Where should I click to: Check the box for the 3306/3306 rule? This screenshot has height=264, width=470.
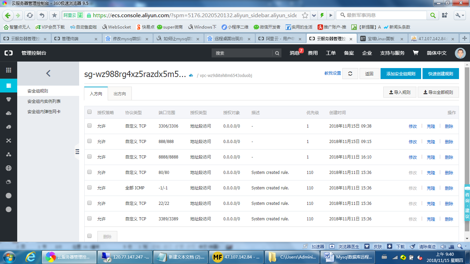tap(89, 125)
